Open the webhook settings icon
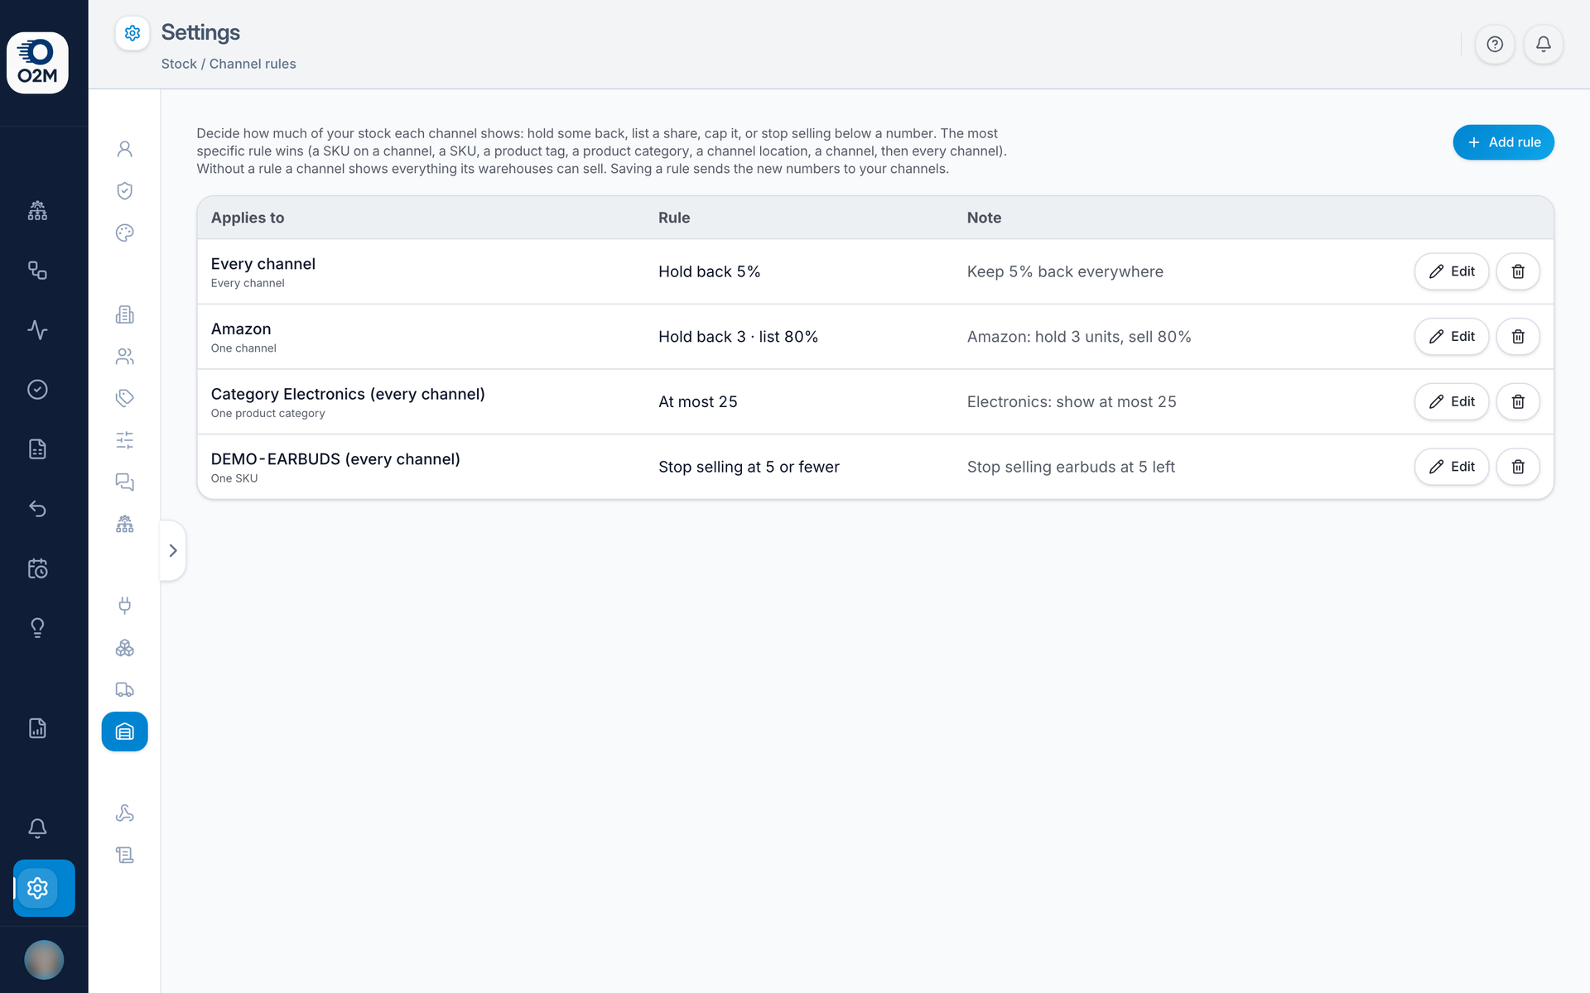 point(125,813)
